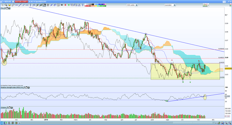Toggle the Prix panel window button
This screenshot has width=232, height=125.
point(7,8)
